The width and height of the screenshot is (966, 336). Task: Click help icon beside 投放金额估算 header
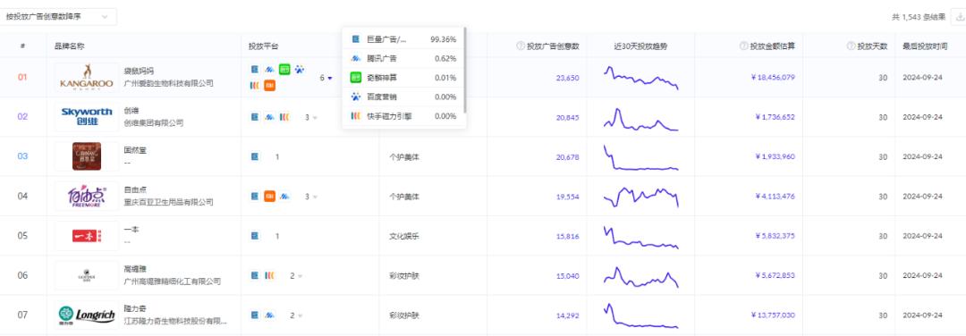coord(743,46)
